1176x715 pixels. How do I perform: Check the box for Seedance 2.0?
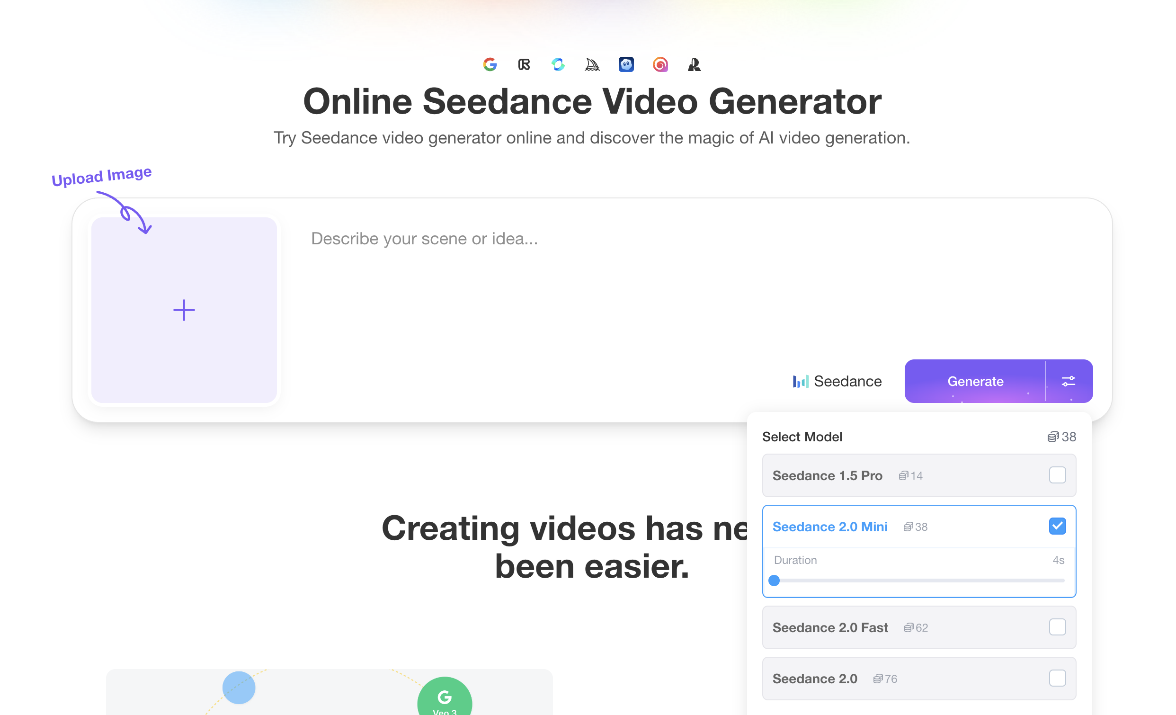tap(1057, 678)
